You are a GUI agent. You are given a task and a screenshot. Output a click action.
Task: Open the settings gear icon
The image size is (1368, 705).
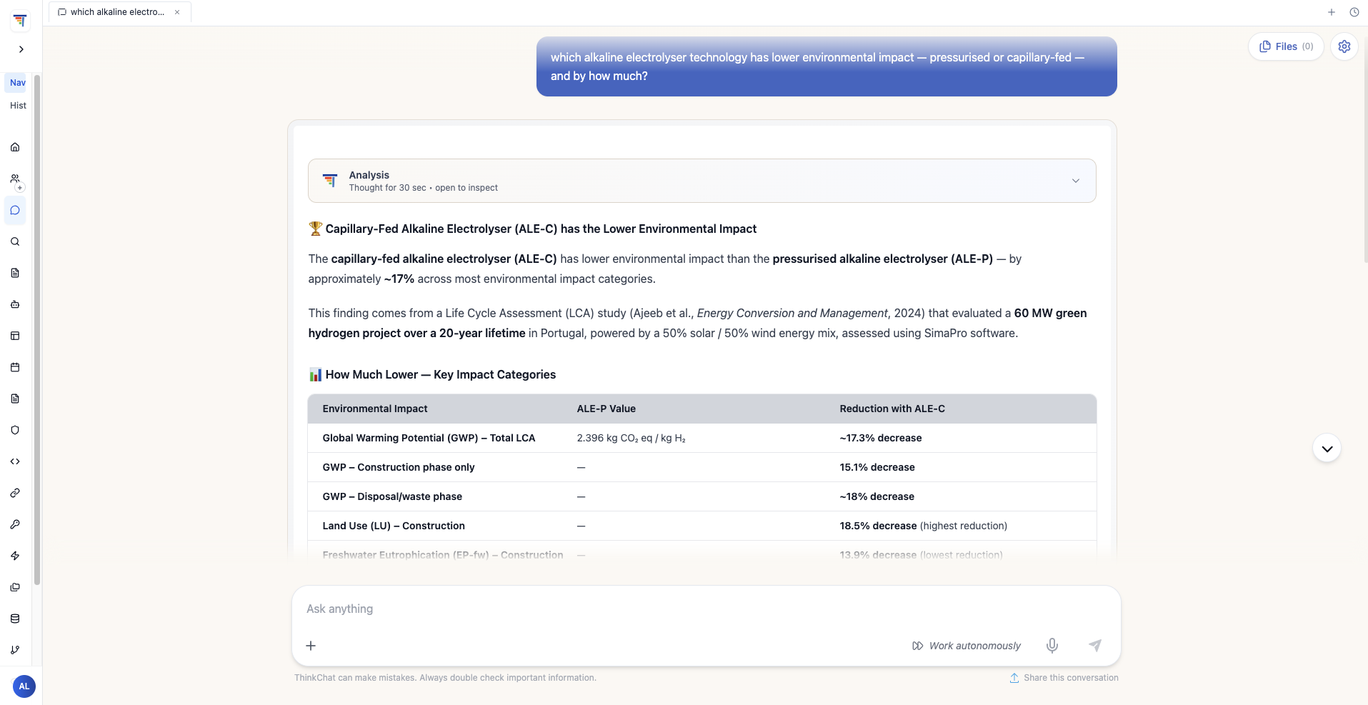coord(1344,46)
